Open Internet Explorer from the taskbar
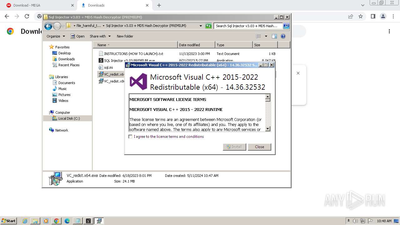The image size is (400, 225). tap(25, 221)
